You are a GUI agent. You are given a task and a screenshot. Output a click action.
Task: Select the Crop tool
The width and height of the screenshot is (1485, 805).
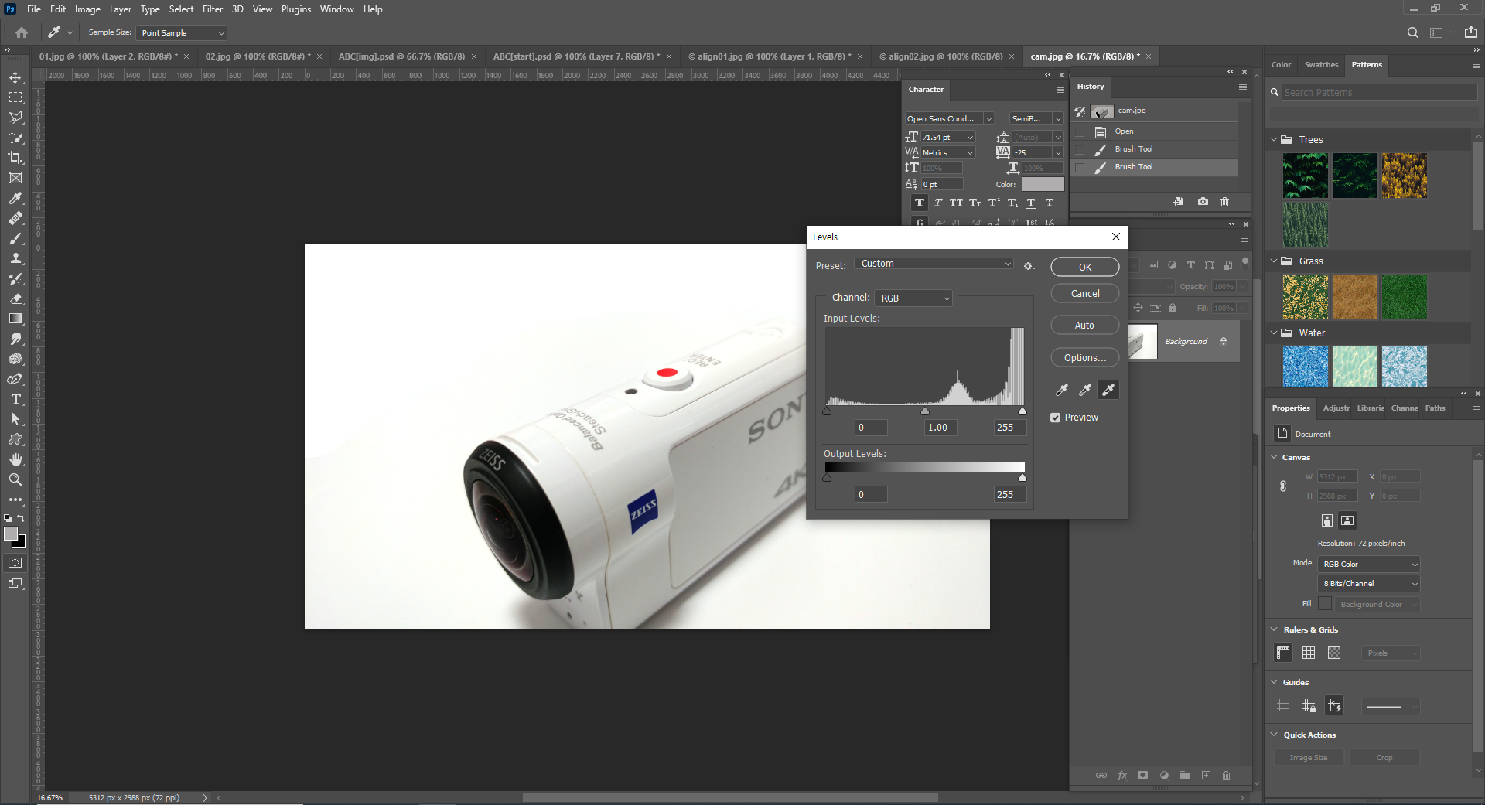[15, 158]
